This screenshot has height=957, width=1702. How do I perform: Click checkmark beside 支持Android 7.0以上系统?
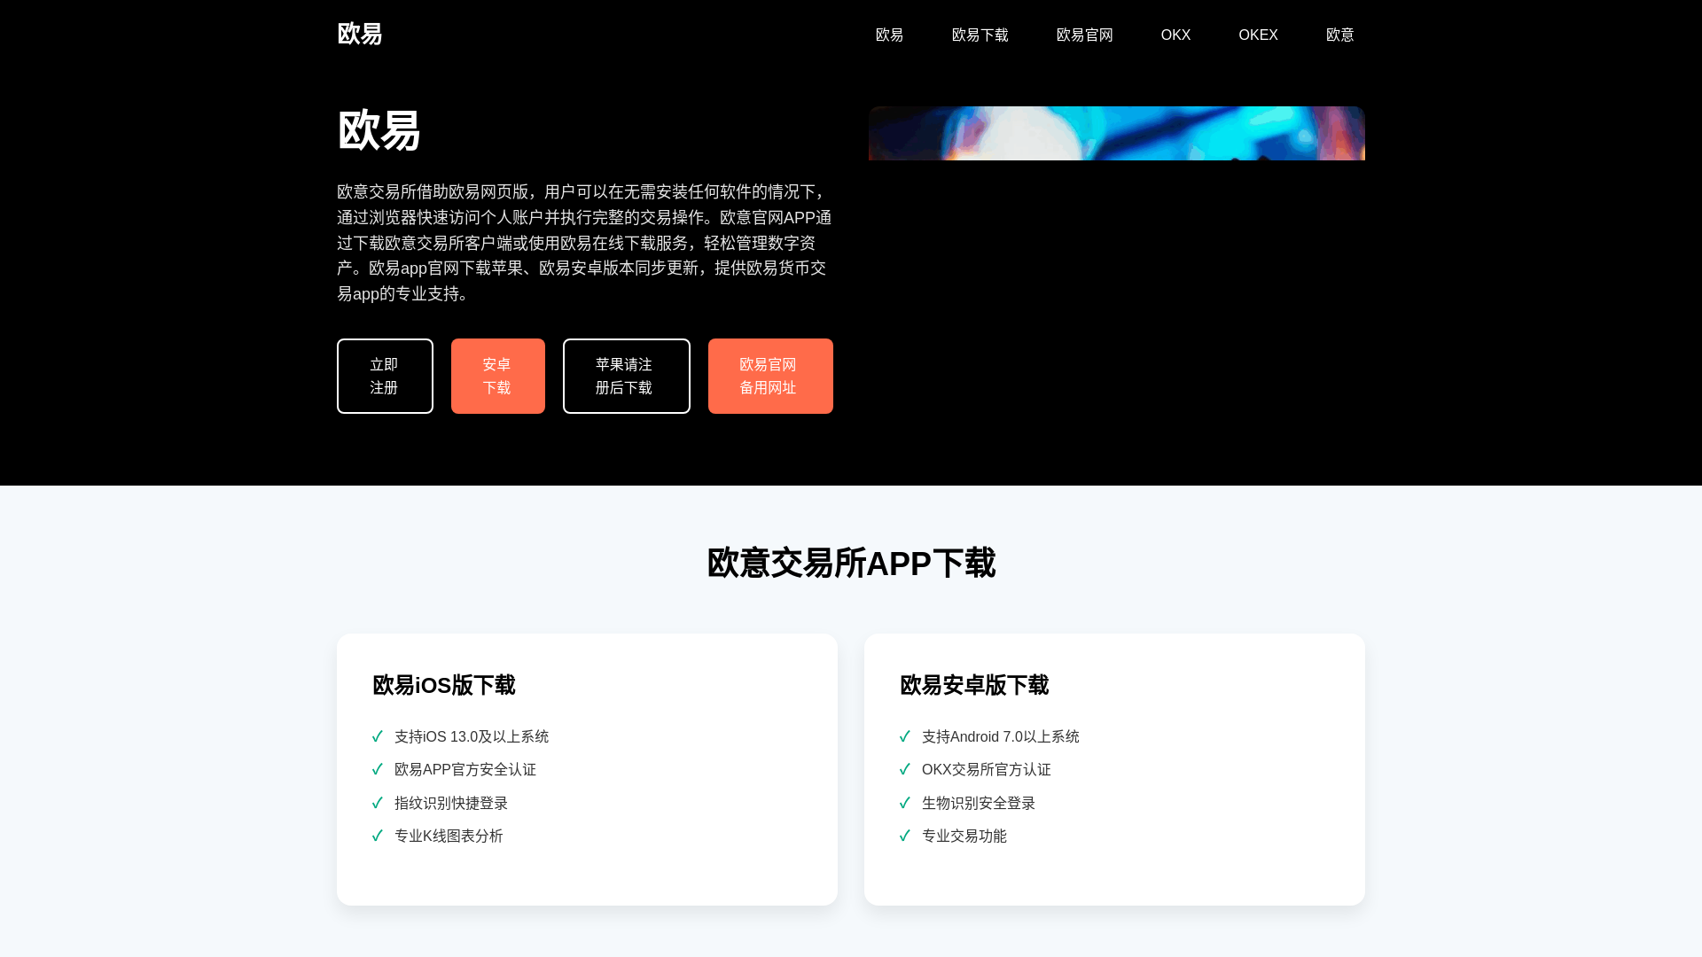(x=905, y=736)
